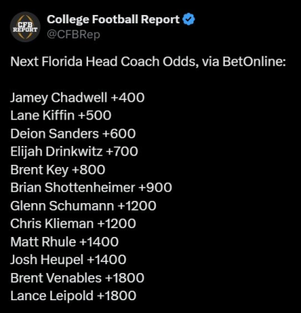This screenshot has height=313, width=301.
Task: Select the Elijah Drinkwitz +700 line
Action: pyautogui.click(x=74, y=152)
